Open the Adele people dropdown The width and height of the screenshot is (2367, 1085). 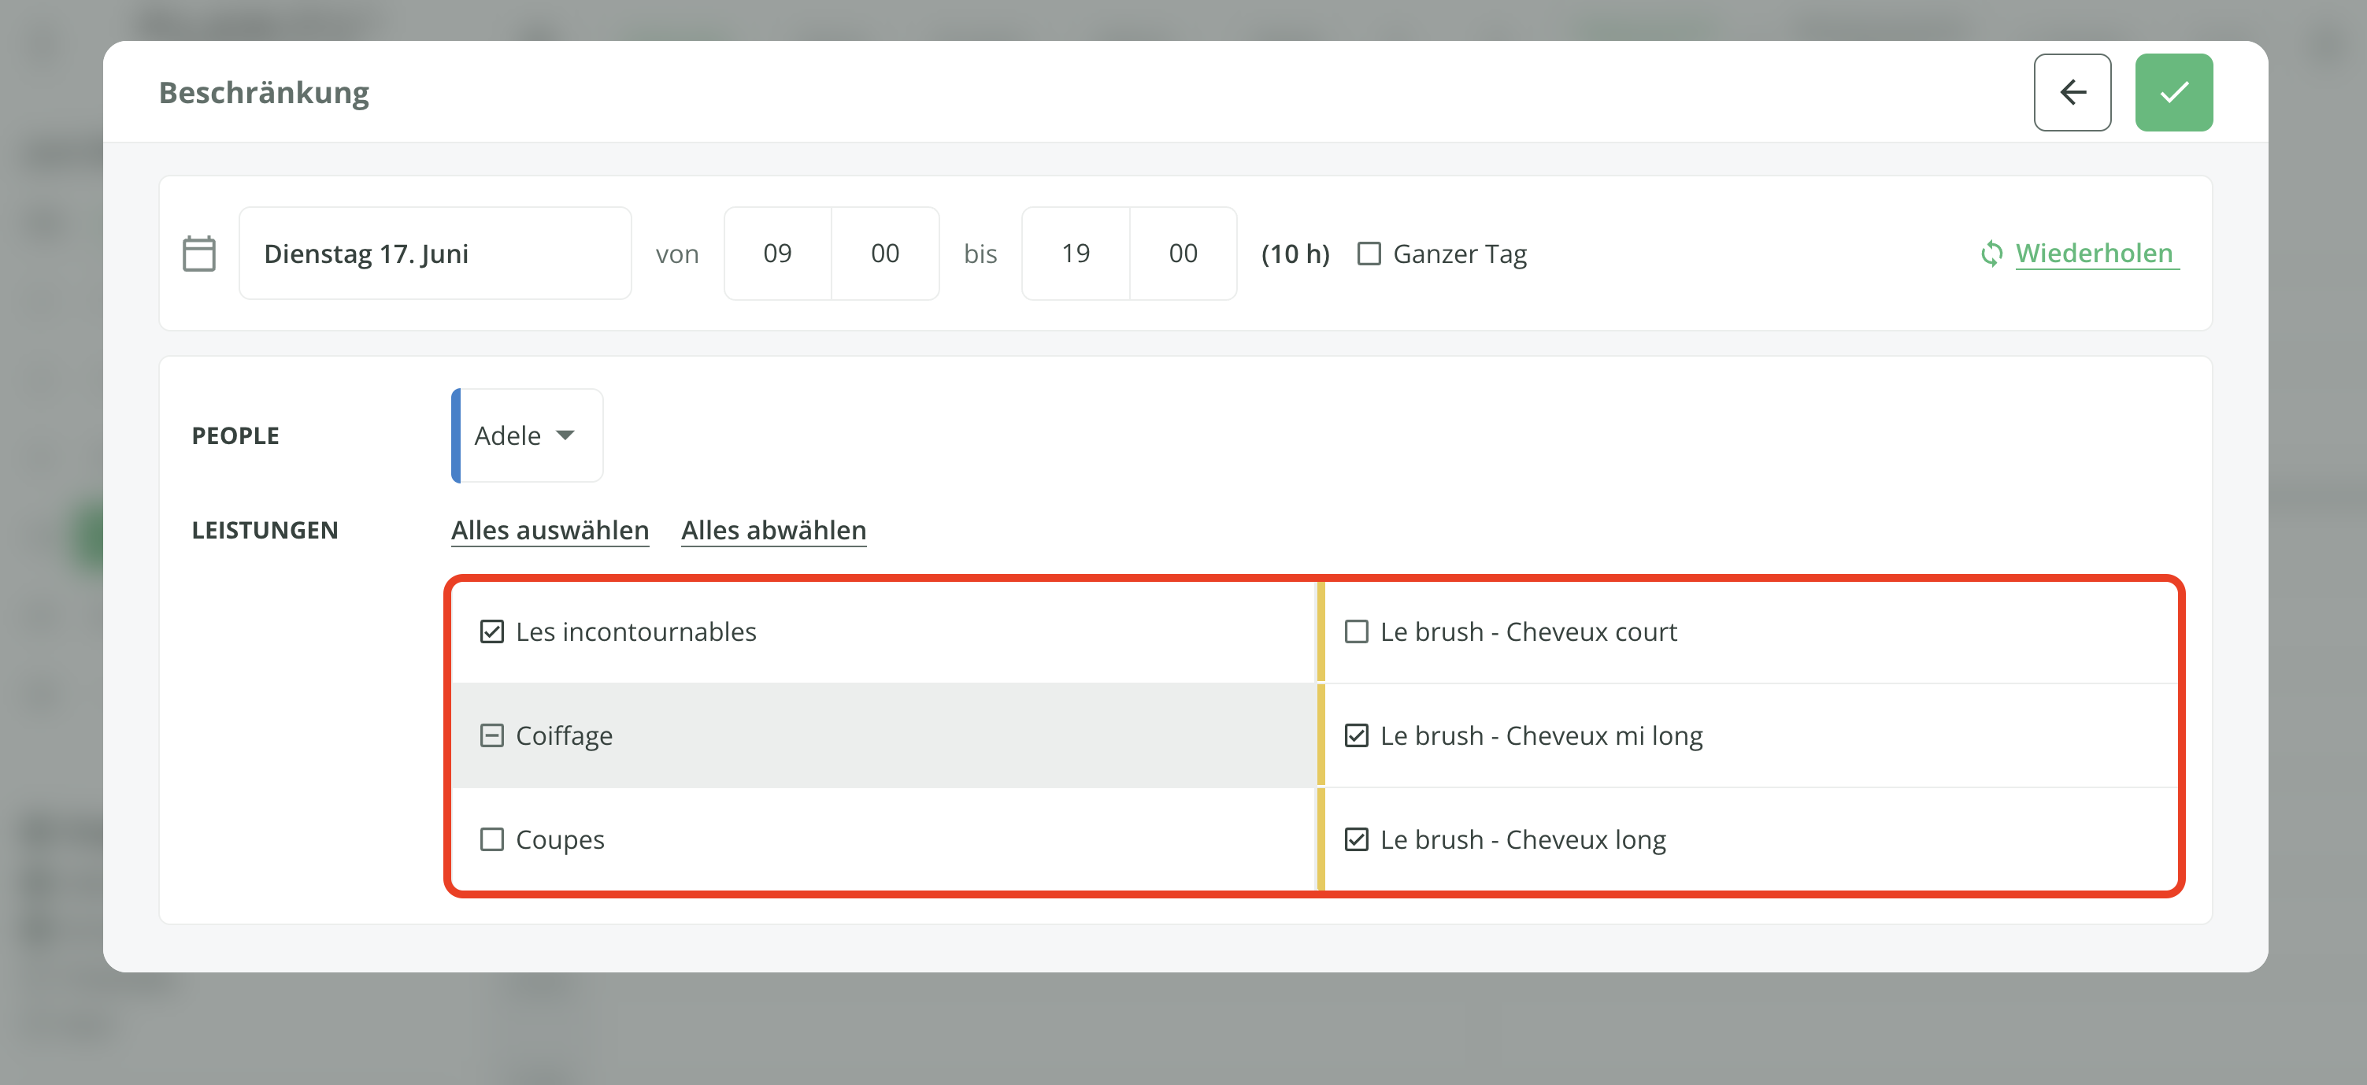point(508,435)
